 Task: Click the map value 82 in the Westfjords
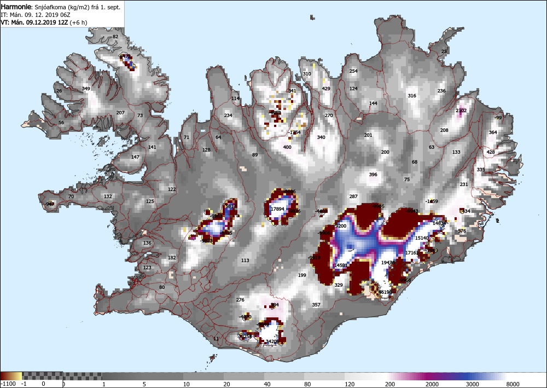point(115,37)
